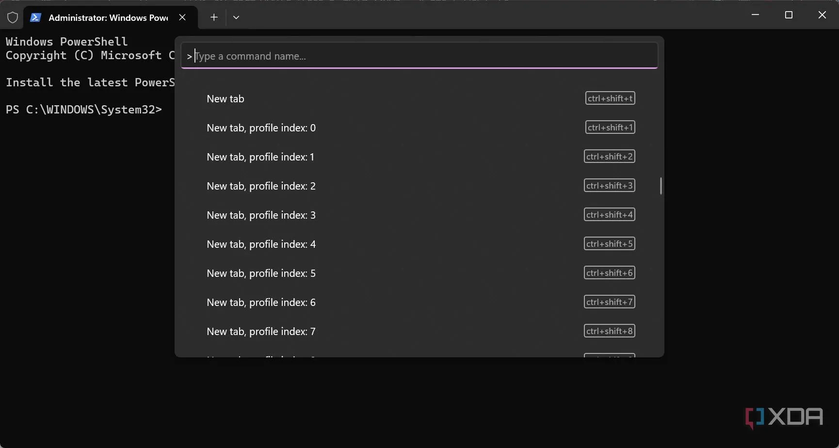Open "New tab, profile index: 4"

click(261, 244)
